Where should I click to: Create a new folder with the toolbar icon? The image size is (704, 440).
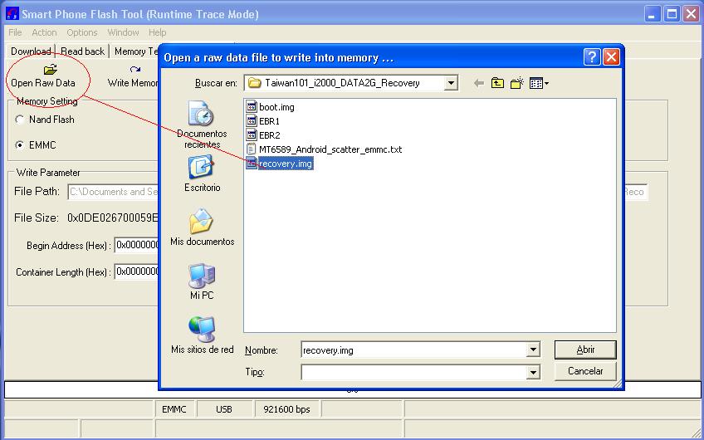point(516,83)
